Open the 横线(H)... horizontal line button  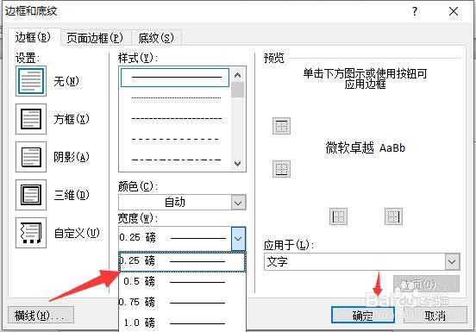point(41,315)
